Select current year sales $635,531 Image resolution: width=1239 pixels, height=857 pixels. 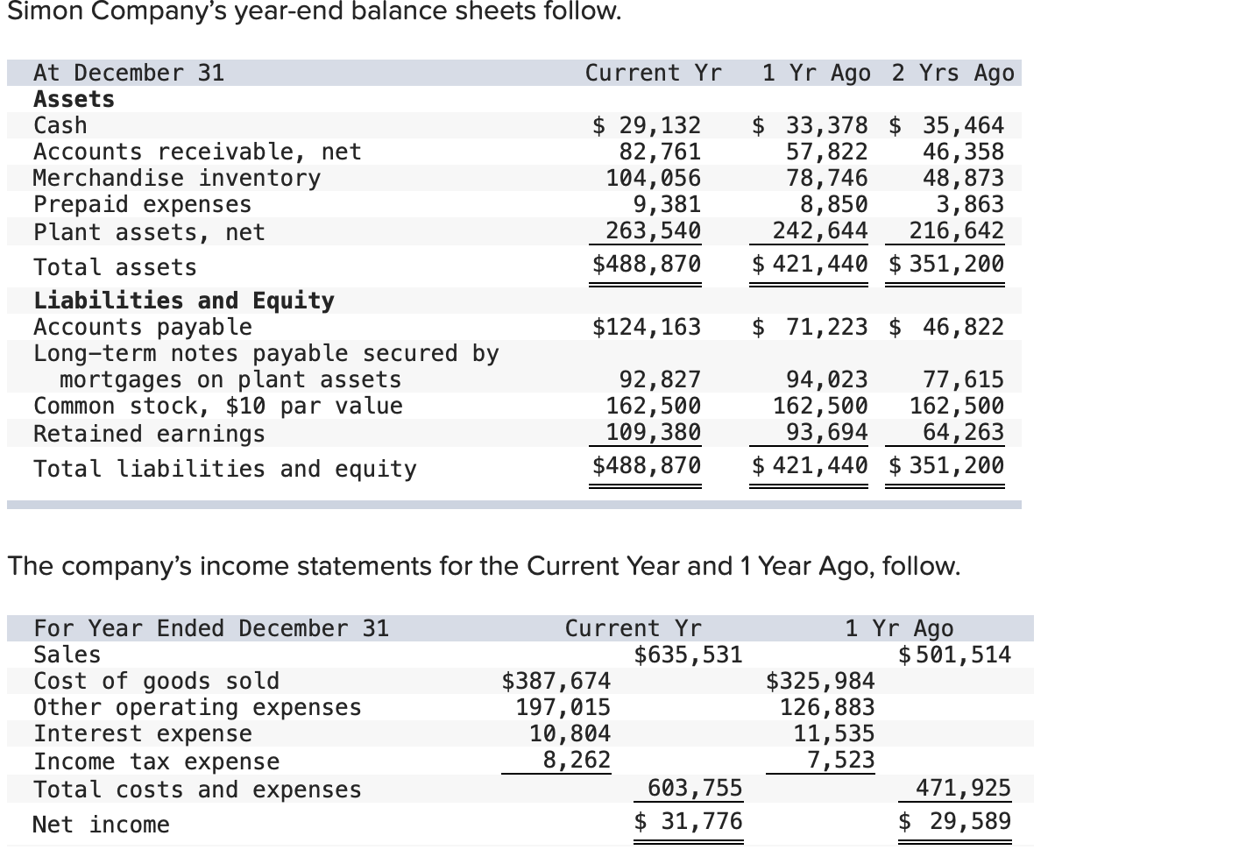[689, 655]
